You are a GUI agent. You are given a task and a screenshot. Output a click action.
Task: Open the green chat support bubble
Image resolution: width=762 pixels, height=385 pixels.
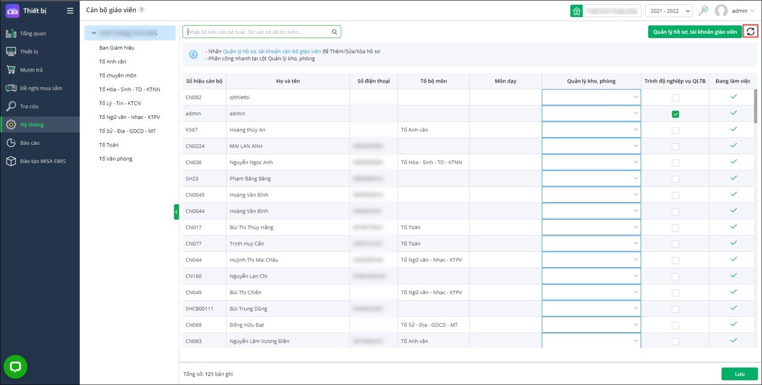tap(15, 367)
